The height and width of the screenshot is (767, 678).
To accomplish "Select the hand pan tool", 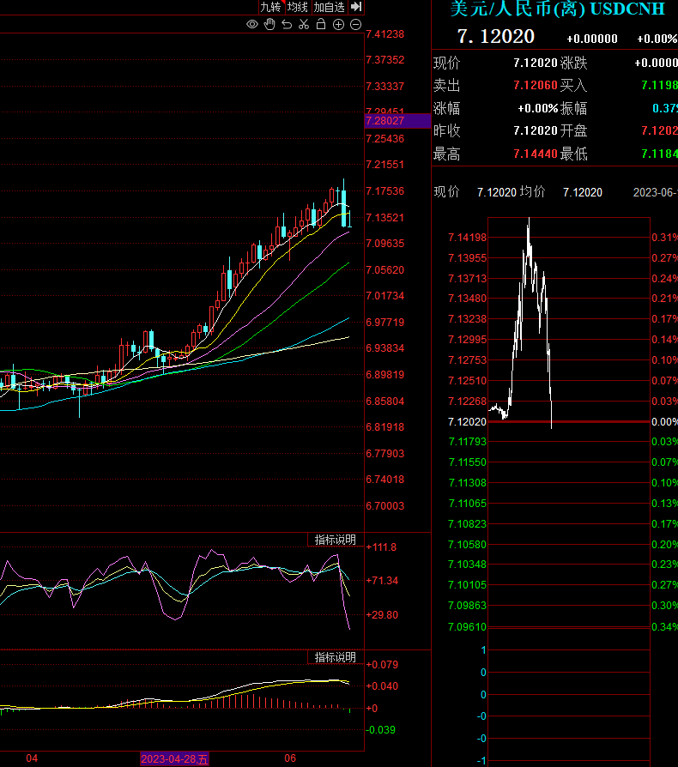I will (269, 24).
